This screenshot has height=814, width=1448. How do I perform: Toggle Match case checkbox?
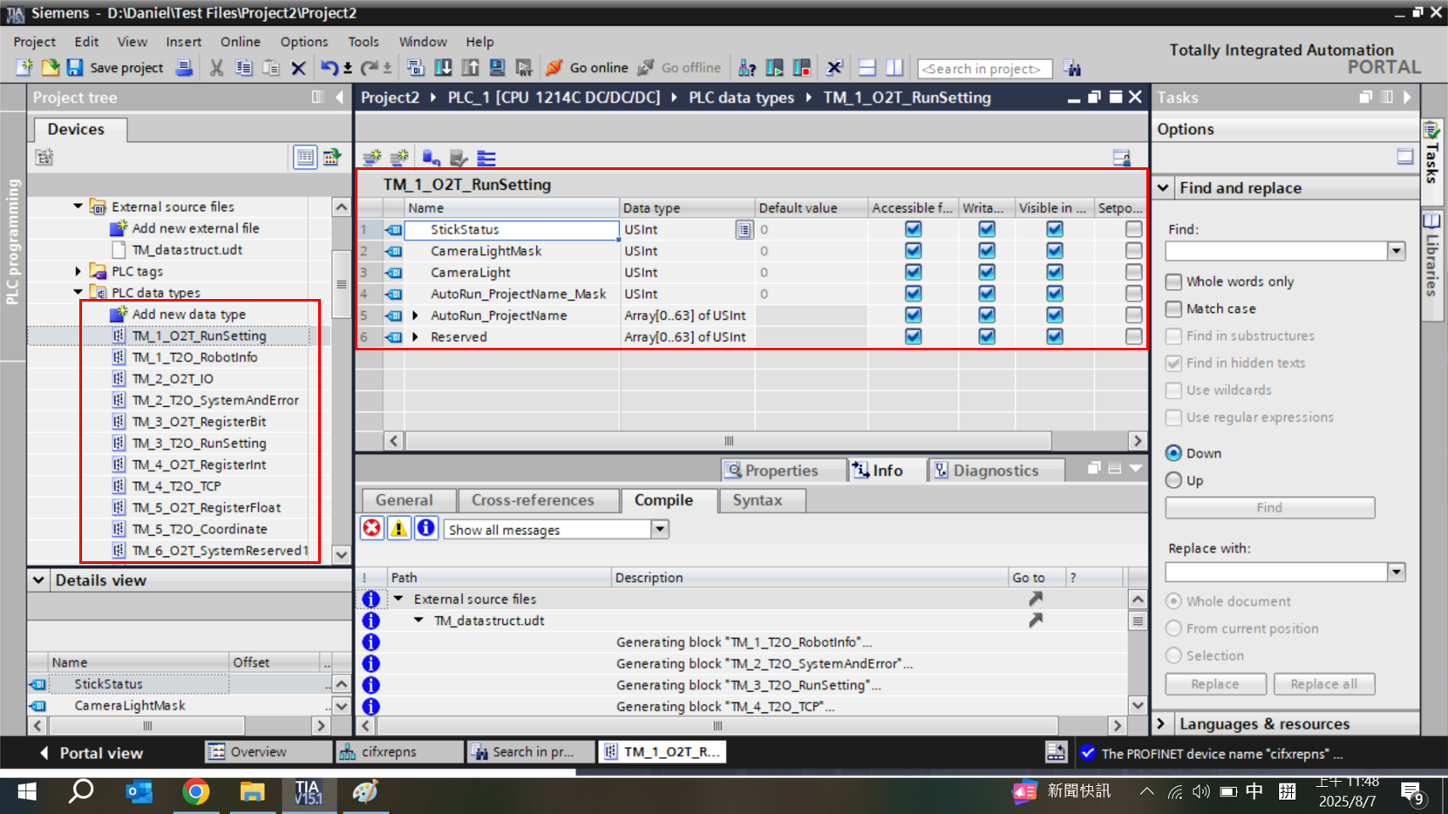pyautogui.click(x=1173, y=309)
